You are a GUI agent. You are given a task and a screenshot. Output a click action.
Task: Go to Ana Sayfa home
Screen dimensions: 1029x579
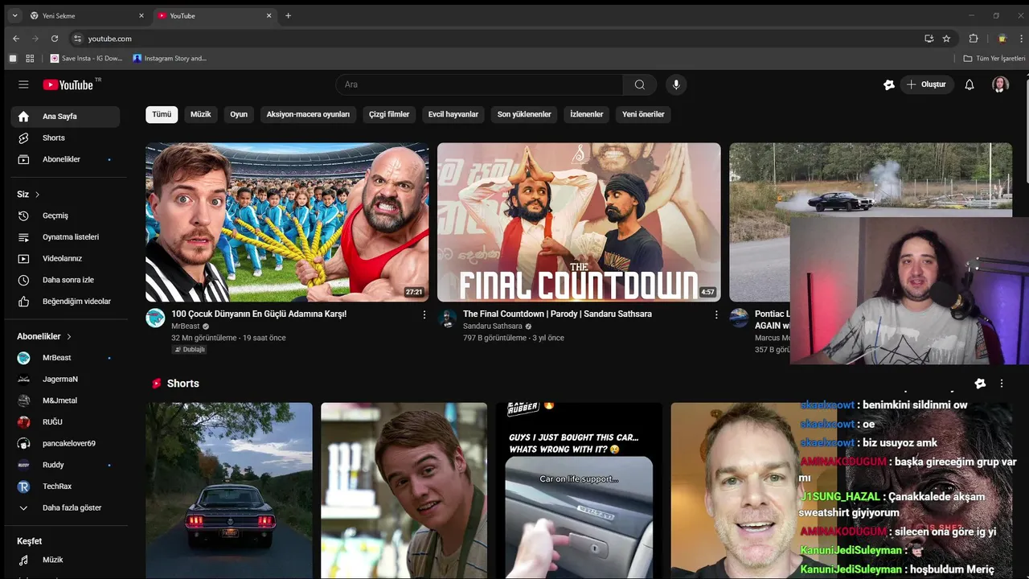tap(65, 117)
